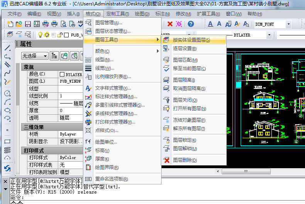Image resolution: width=305 pixels, height=204 pixels.
Task: Open the 格式(O) menu
Action: pos(93,14)
